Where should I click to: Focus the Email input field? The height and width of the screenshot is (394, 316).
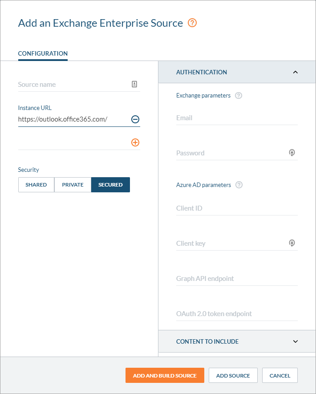pyautogui.click(x=237, y=118)
